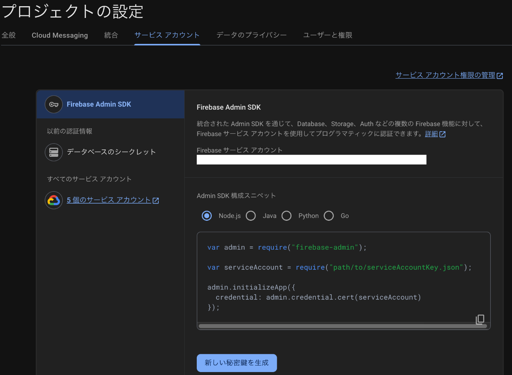Screen dimensions: 512x375
Task: Open the ユーザーと権限 tab
Action: click(328, 35)
